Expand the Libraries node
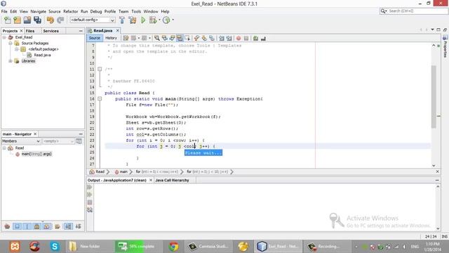The image size is (449, 253). click(11, 61)
